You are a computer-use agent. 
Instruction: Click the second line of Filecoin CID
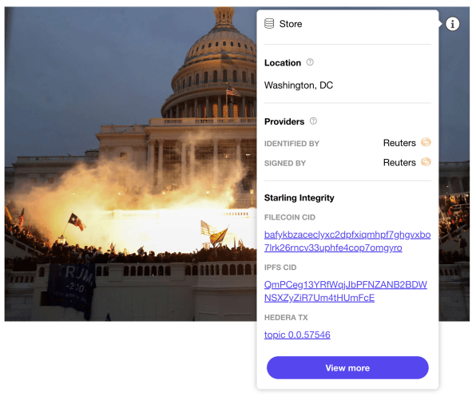[333, 248]
